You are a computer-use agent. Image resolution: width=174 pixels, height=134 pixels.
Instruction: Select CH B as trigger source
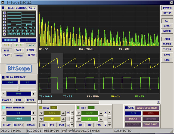(19, 45)
